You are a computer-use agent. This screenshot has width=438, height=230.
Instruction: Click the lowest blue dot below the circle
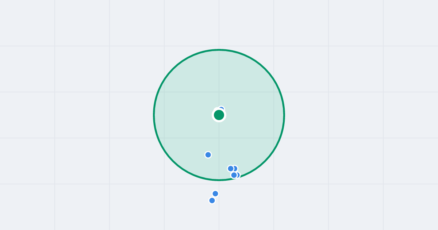point(212,200)
